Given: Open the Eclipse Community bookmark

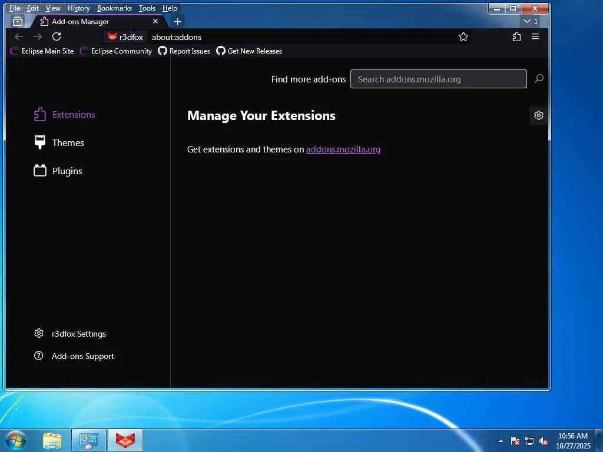Looking at the screenshot, I should click(116, 51).
